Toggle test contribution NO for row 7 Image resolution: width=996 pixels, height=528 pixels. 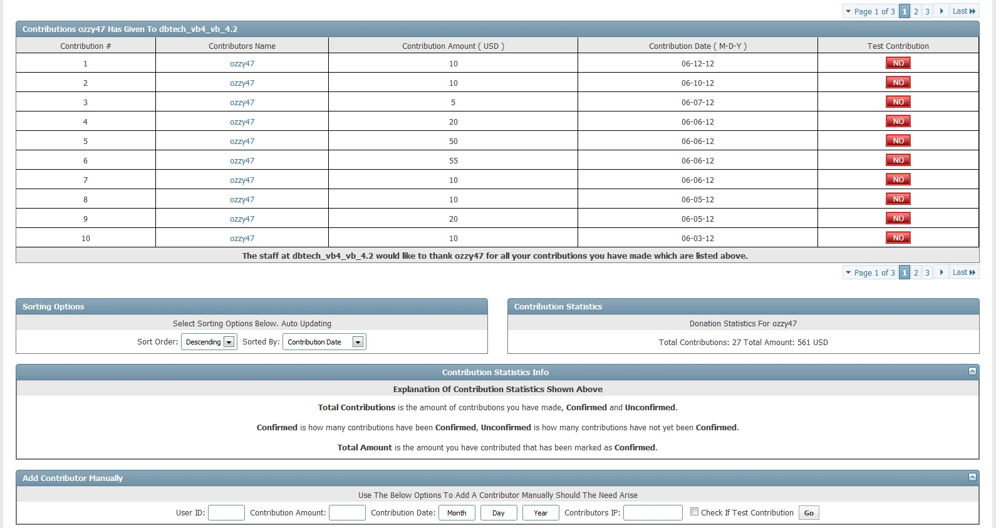[898, 180]
